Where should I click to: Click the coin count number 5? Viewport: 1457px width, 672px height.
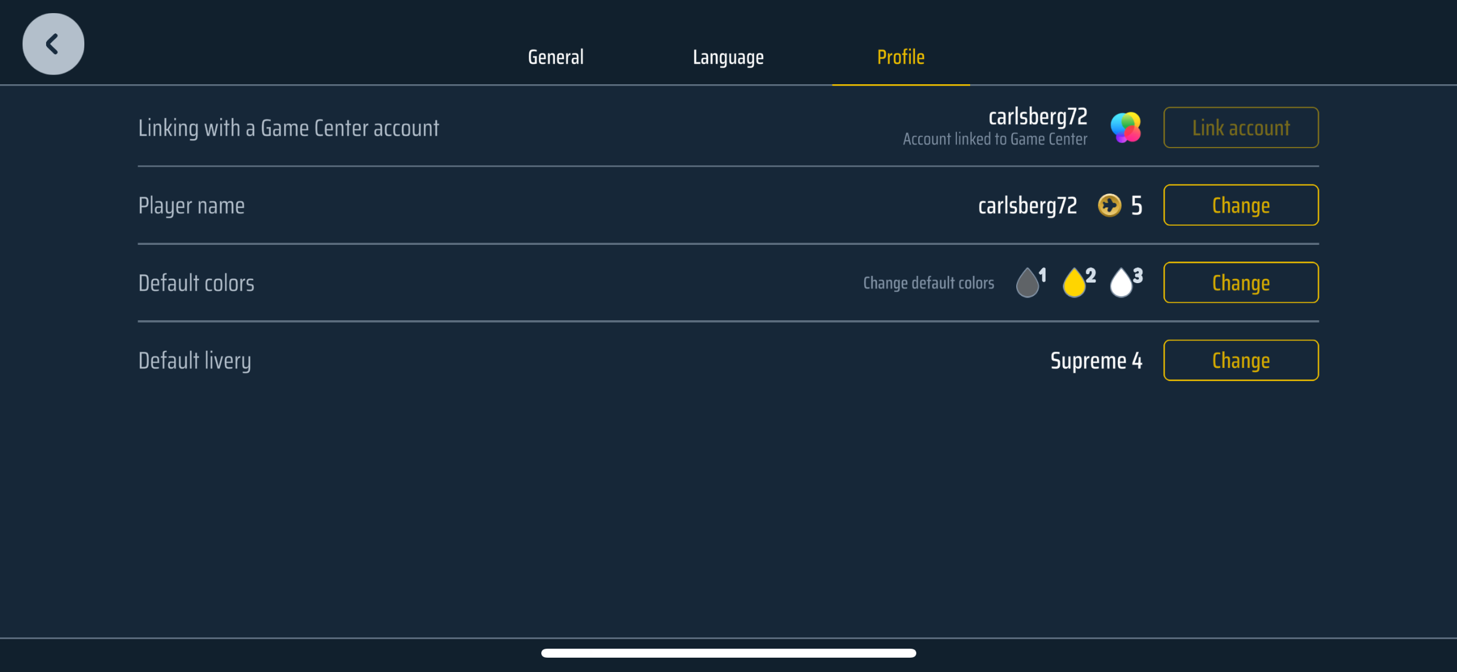[x=1136, y=205]
